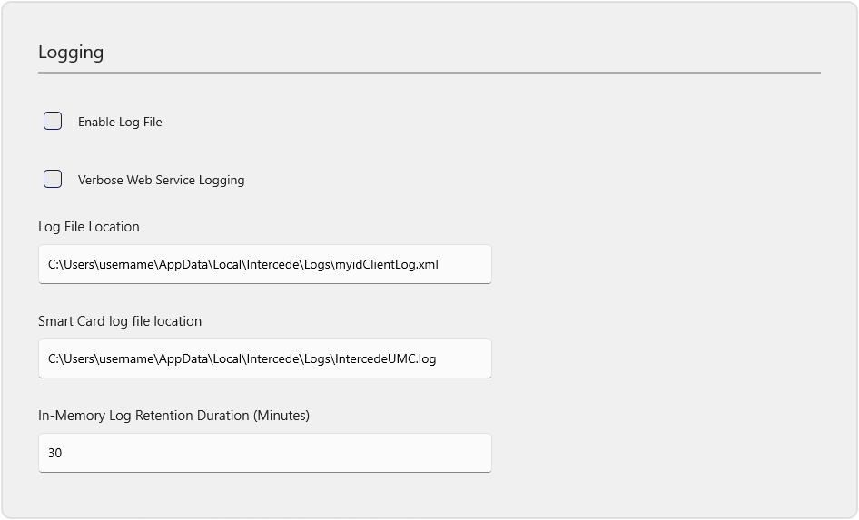Viewport: 859px width, 520px height.
Task: Focus the Smart Card log file location field
Action: (x=265, y=358)
